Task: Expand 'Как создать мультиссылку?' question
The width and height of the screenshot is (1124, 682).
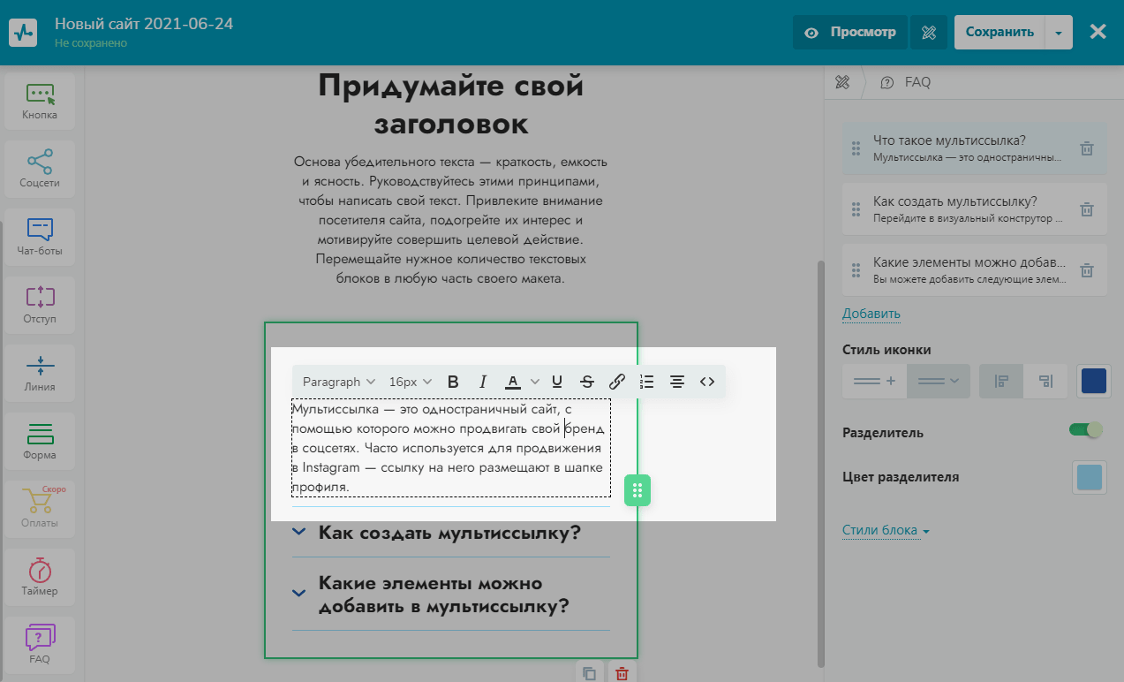Action: 449,533
